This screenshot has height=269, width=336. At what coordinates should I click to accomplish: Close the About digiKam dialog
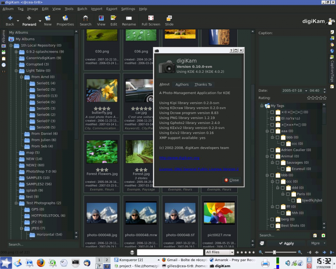(231, 180)
